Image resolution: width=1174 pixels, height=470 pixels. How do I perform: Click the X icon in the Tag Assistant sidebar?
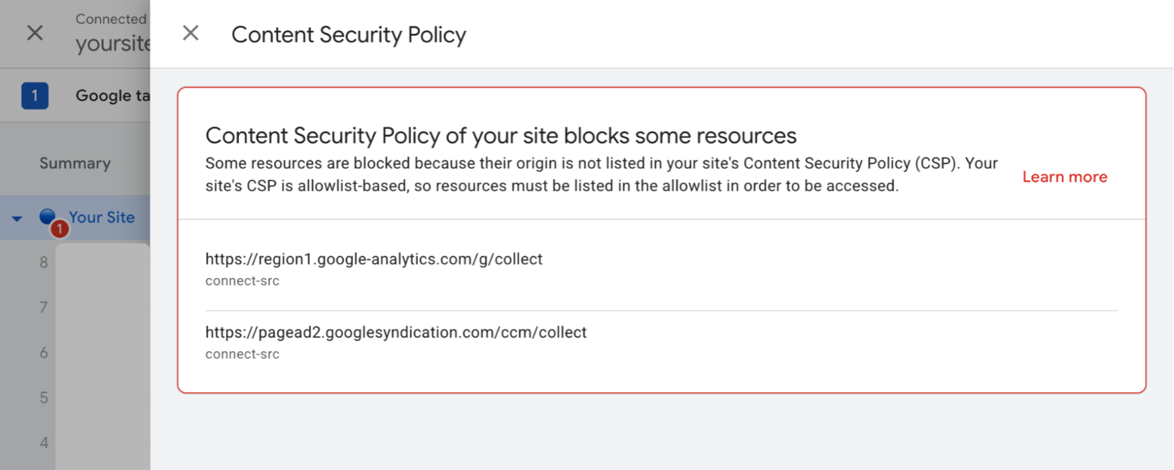pyautogui.click(x=34, y=33)
